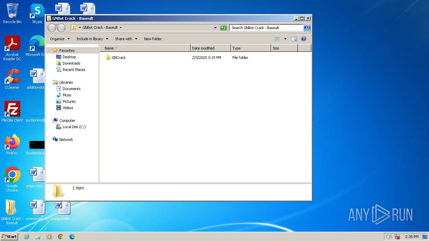Select the doubledata desktop file
Image resolution: width=429 pixels, height=241 pixels.
click(x=36, y=148)
